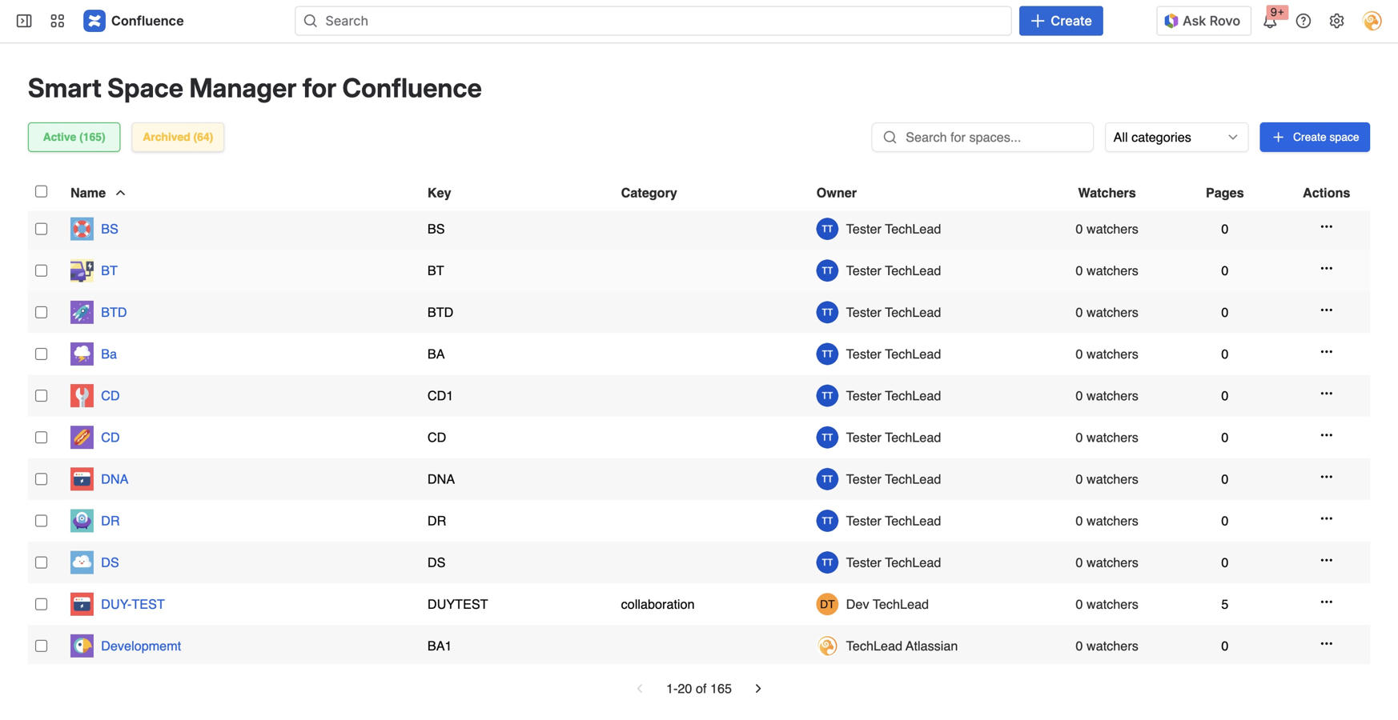Collapse the sidebar using the panel icon

pos(23,21)
